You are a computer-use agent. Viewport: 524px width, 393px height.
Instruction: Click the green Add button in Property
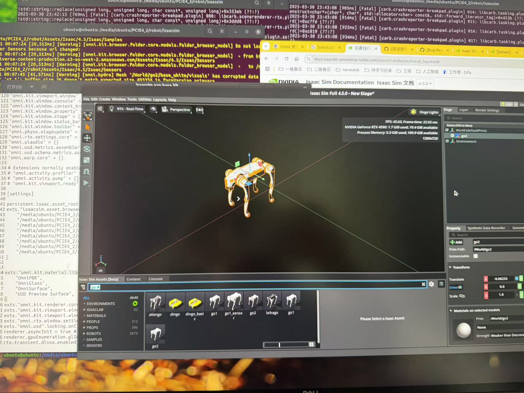coord(456,242)
